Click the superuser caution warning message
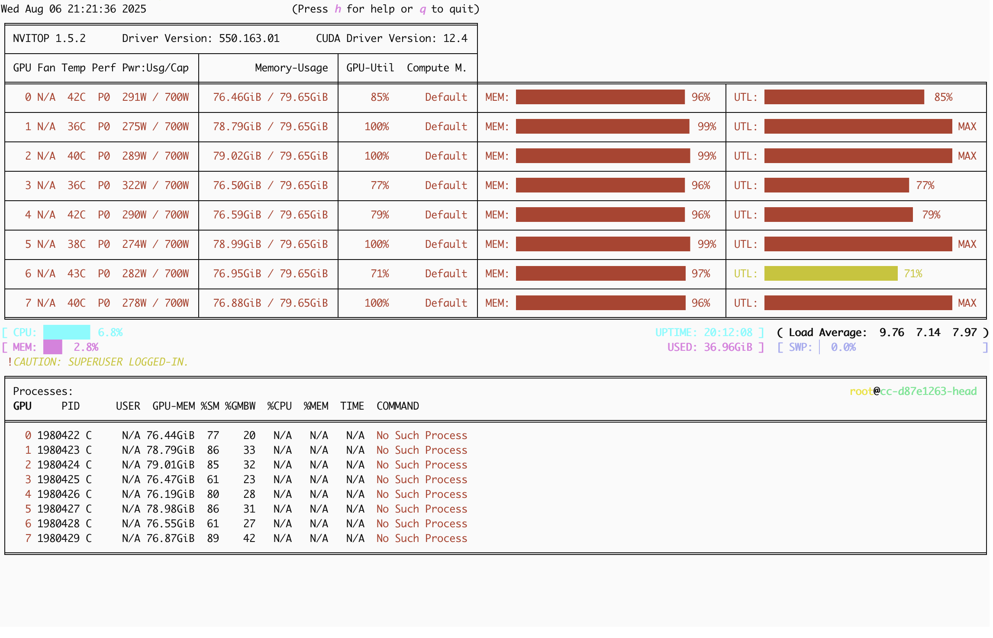Viewport: 993px width, 638px height. click(100, 362)
